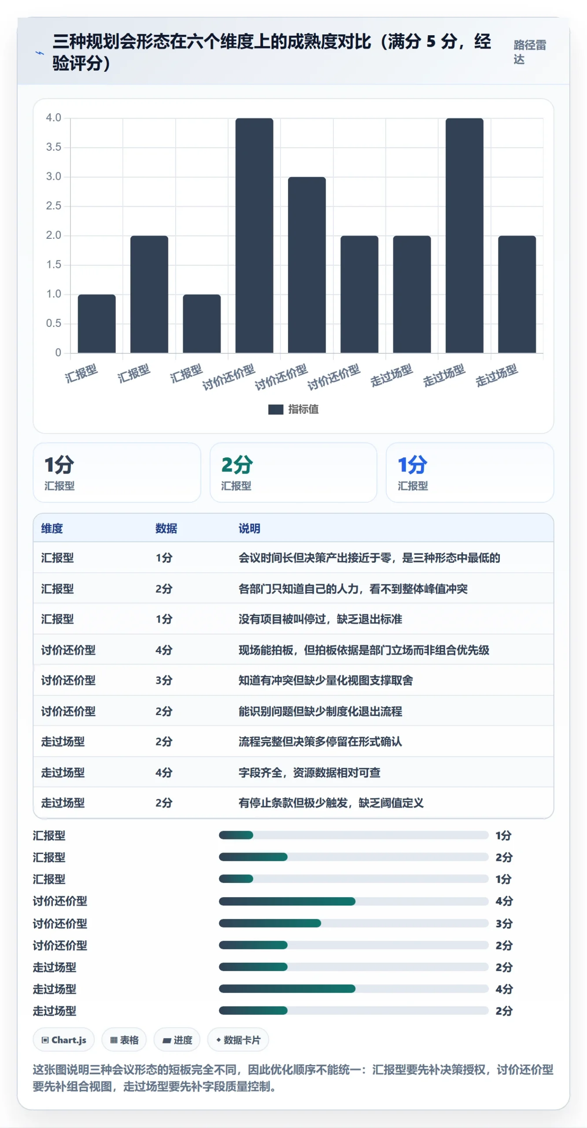This screenshot has height=1128, width=587.
Task: Click the chart title 三种规划会形态在六个维度上的成熟度对比
Action: pyautogui.click(x=272, y=52)
